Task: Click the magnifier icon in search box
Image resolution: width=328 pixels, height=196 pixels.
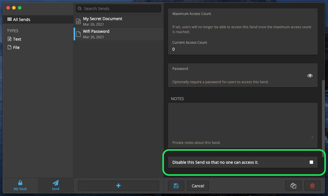Action: point(80,9)
